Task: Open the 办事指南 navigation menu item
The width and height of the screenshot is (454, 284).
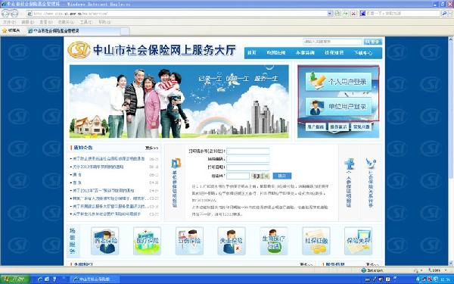Action: tap(305, 53)
